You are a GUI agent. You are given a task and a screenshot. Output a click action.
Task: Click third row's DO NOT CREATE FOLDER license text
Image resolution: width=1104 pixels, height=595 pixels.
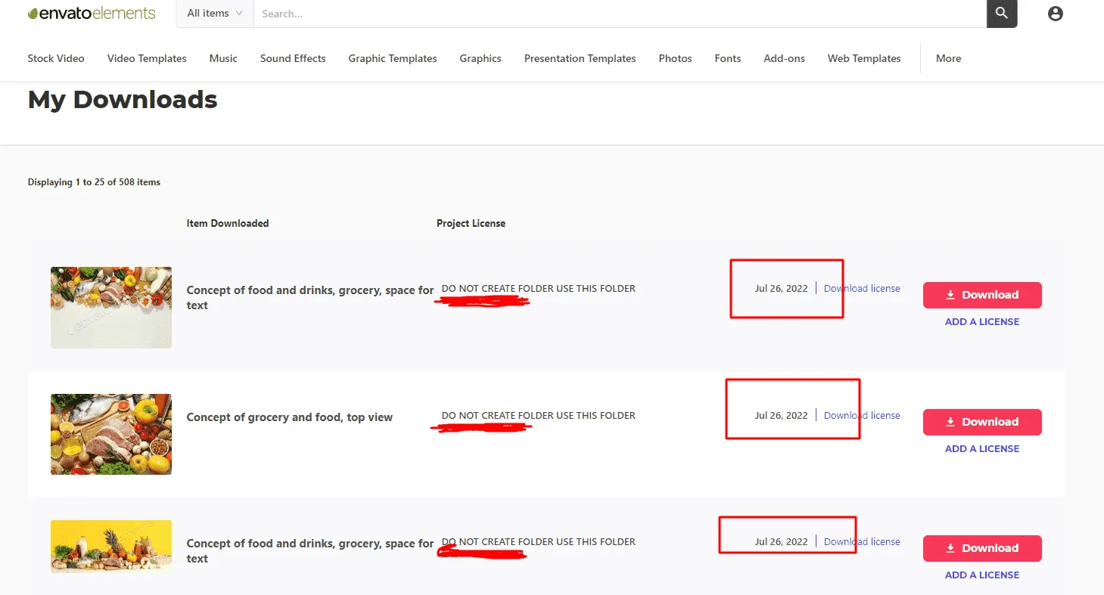(x=539, y=542)
